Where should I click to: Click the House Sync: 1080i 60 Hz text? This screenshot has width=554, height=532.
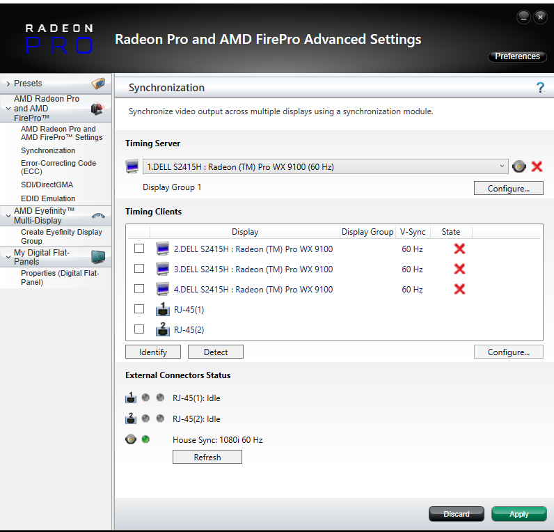[x=218, y=440]
